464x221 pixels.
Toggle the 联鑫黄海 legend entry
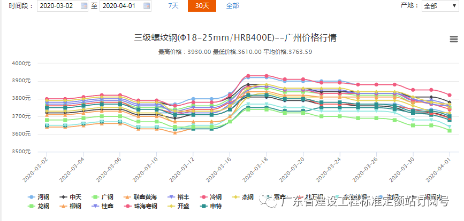coord(140,197)
